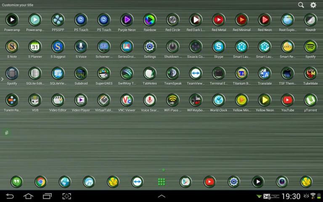Open Google Play Store from the dock

coord(185,182)
